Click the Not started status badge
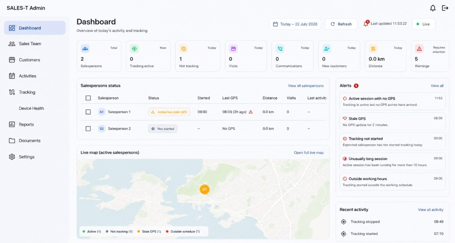The image size is (455, 243). pyautogui.click(x=163, y=129)
